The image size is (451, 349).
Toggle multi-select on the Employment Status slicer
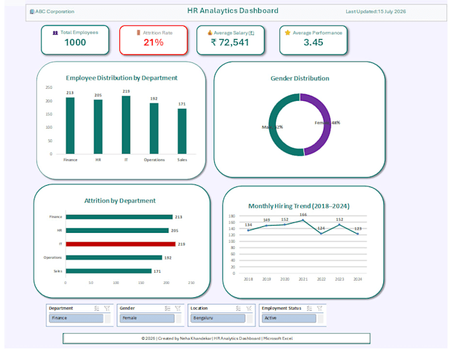pos(309,309)
